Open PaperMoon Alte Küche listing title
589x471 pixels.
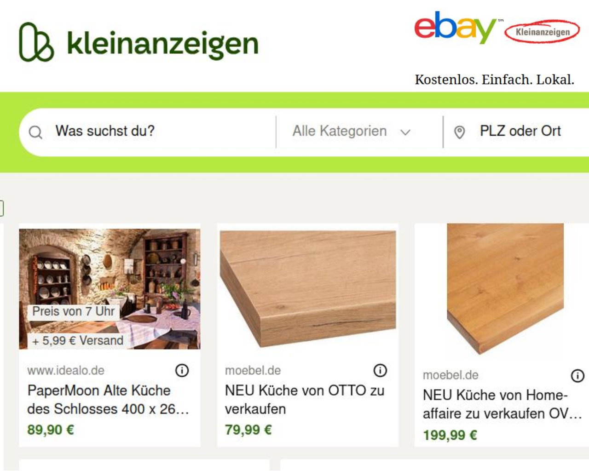pyautogui.click(x=108, y=399)
